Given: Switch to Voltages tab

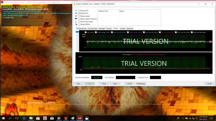Looking at the screenshot, I should click(x=102, y=29).
